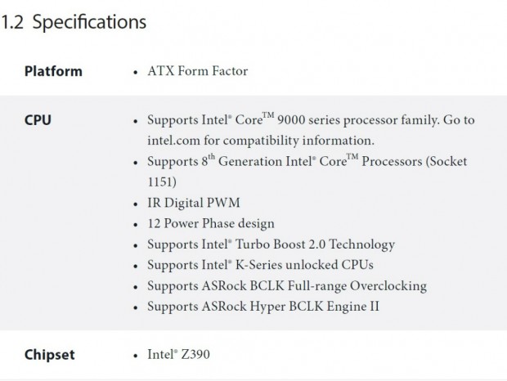Click the "1.2 Specifications" heading
This screenshot has height=381, width=507.
74,22
